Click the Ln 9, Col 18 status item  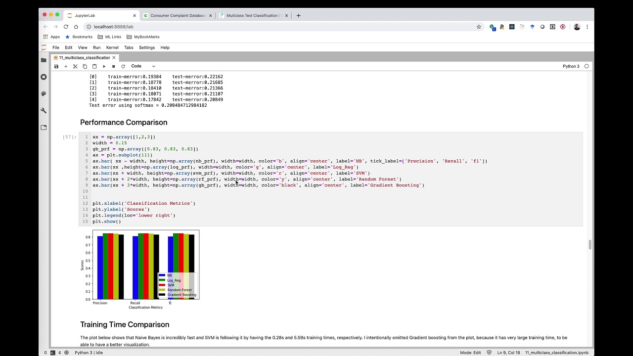[x=508, y=353]
